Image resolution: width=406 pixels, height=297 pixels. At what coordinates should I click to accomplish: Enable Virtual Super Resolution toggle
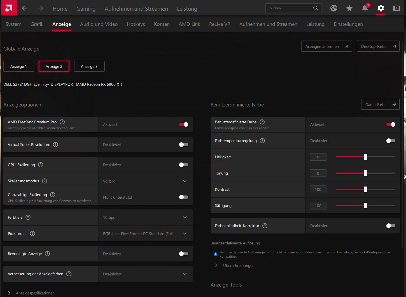184,145
